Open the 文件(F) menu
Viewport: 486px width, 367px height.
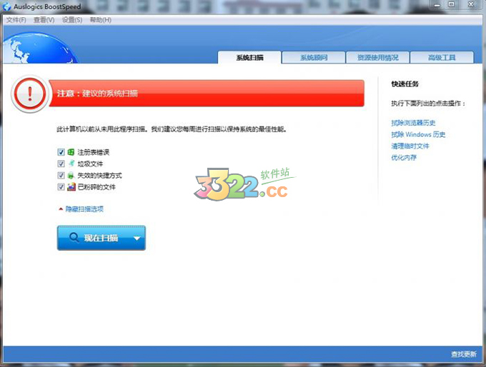click(x=16, y=20)
